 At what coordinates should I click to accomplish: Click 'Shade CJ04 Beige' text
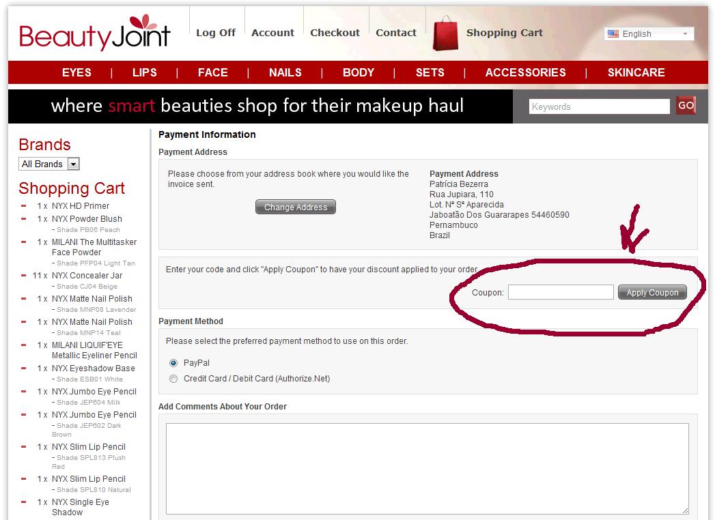click(87, 286)
